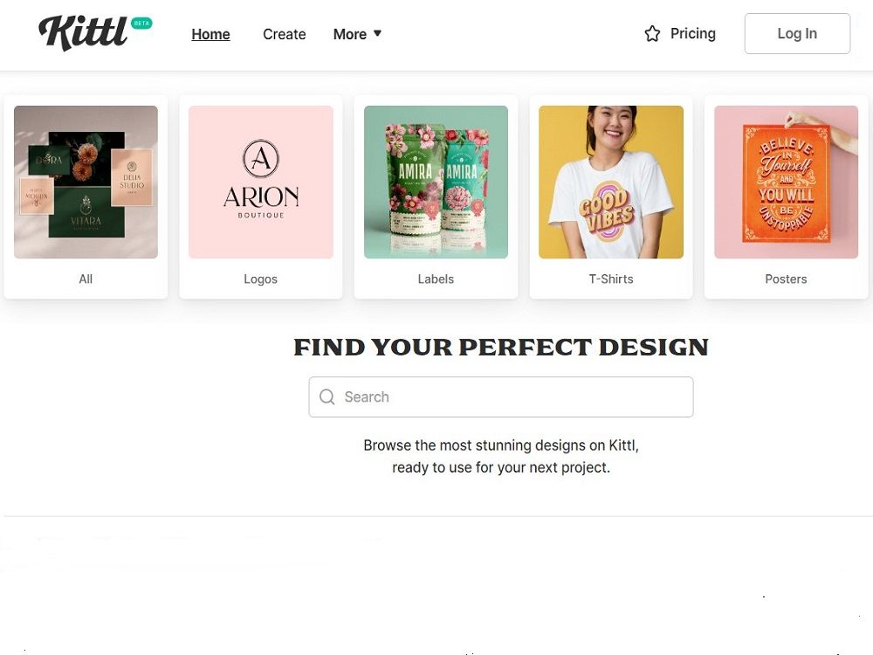
Task: Click the Labels category label
Action: coord(436,279)
